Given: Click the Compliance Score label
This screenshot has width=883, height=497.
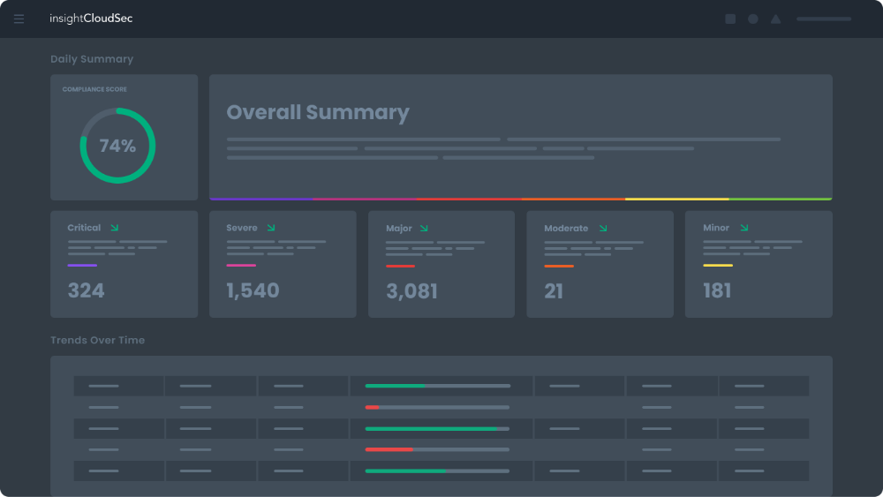Looking at the screenshot, I should 94,89.
